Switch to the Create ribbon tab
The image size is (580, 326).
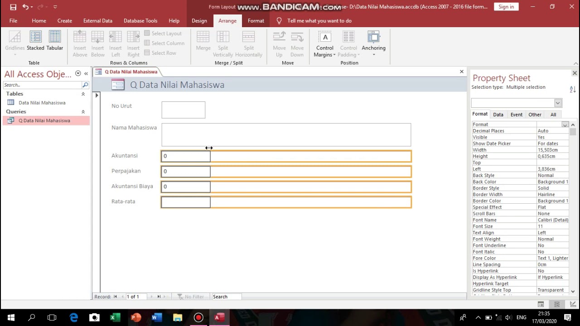[x=65, y=21]
